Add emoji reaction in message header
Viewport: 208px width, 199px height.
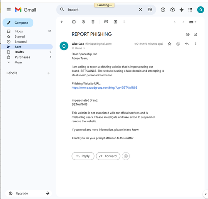(x=178, y=44)
